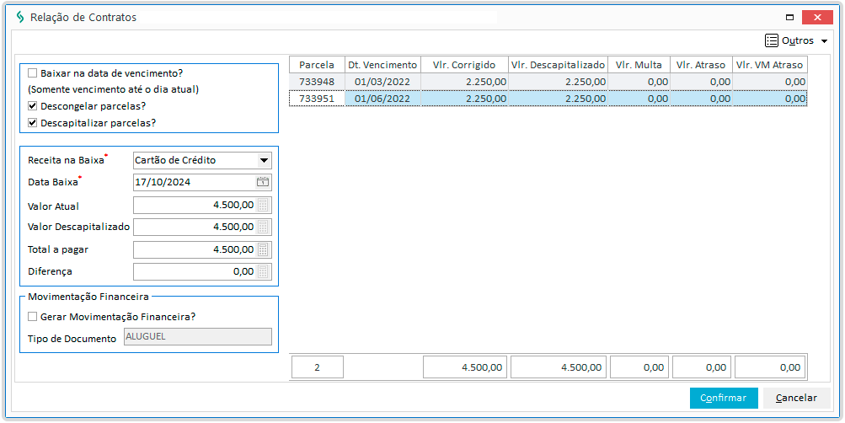Click the Outros list icon
845x423 pixels.
point(771,40)
